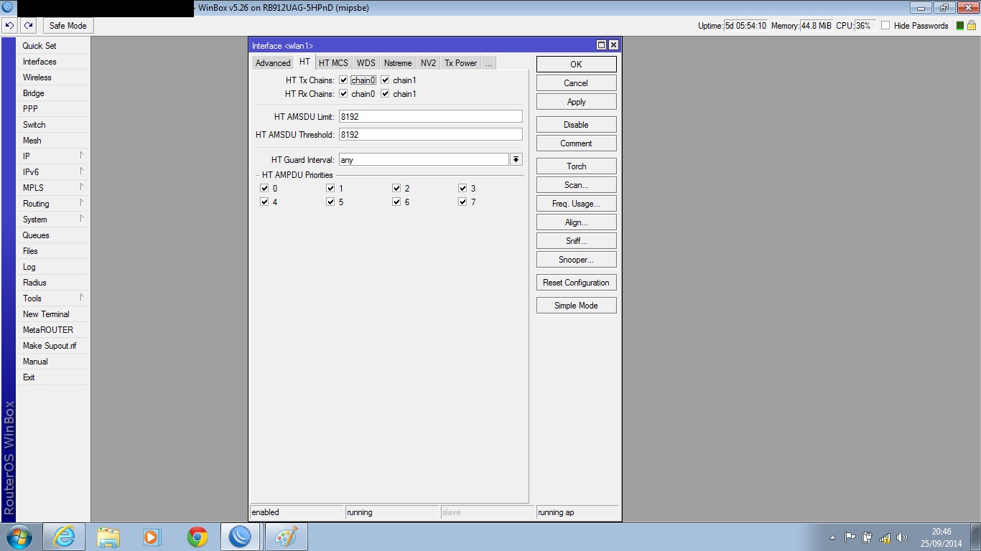Show more tabs via the ellipsis tab
The image size is (981, 551).
tap(488, 63)
